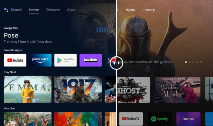Screen dimensions: 213x126
Task: Open the colorful smoke YouTube video thumbnail
Action: pyautogui.click(x=78, y=119)
